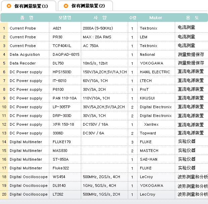Click maker Xantrex
This screenshot has width=208, height=204.
[151, 124]
